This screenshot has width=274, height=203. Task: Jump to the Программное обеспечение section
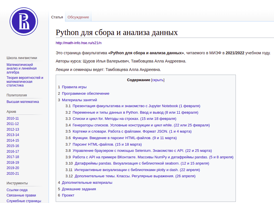click(85, 94)
